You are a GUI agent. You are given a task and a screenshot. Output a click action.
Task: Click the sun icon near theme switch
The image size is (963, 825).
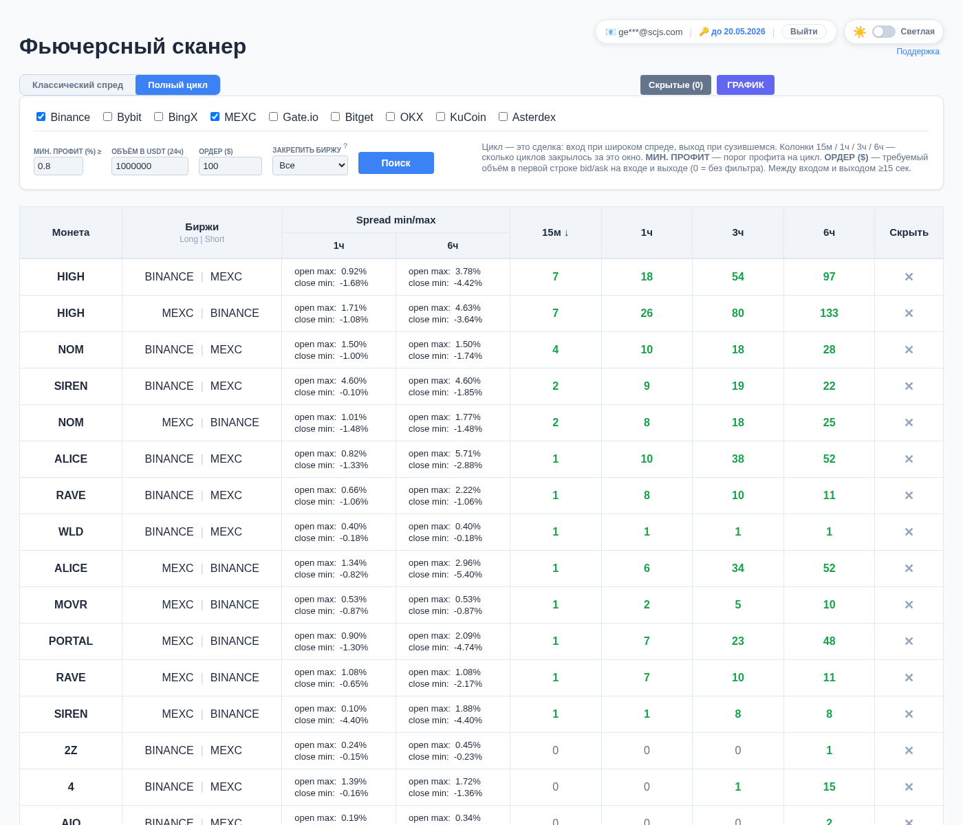(860, 32)
